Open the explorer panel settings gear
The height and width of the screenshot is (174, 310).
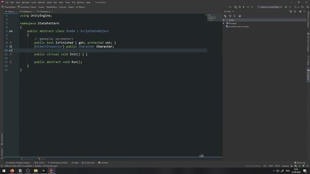click(x=300, y=12)
